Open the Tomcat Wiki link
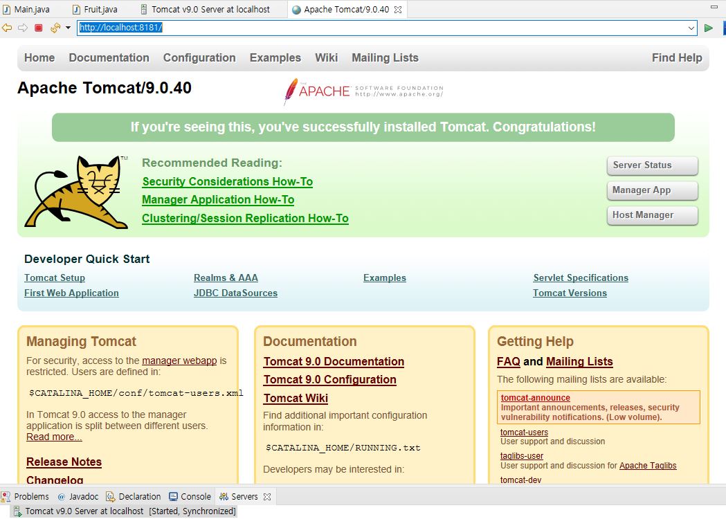This screenshot has height=519, width=726. [296, 398]
